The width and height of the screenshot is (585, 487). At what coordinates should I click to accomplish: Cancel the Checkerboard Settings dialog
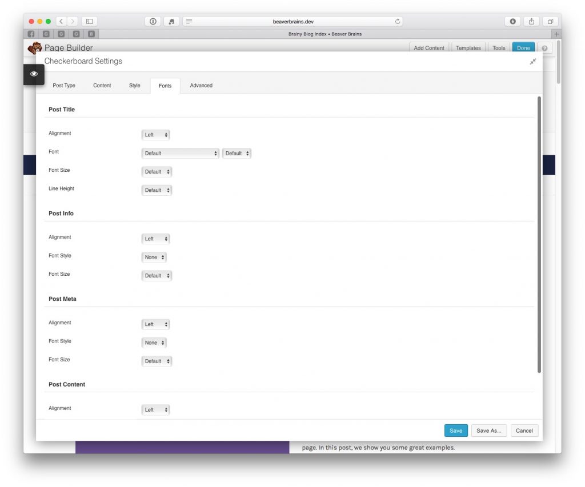click(x=524, y=430)
